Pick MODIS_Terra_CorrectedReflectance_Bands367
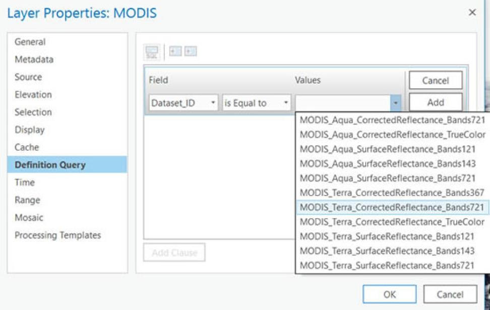The image size is (490, 310). click(393, 193)
